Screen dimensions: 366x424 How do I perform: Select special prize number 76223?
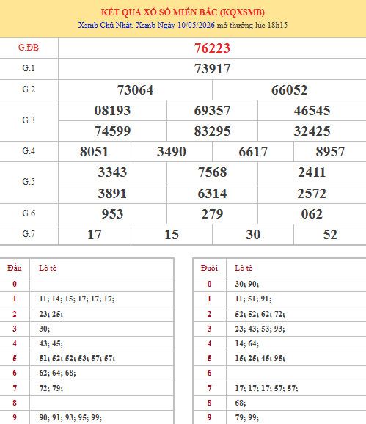[212, 48]
